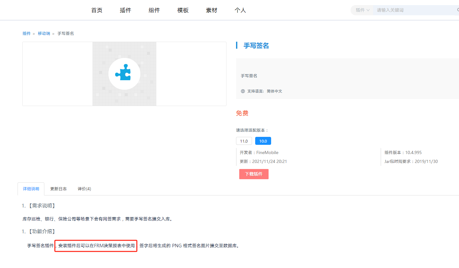Click the 更新：2021/11/24 20:21 text
Viewport: 459px width, 268px height.
263,161
